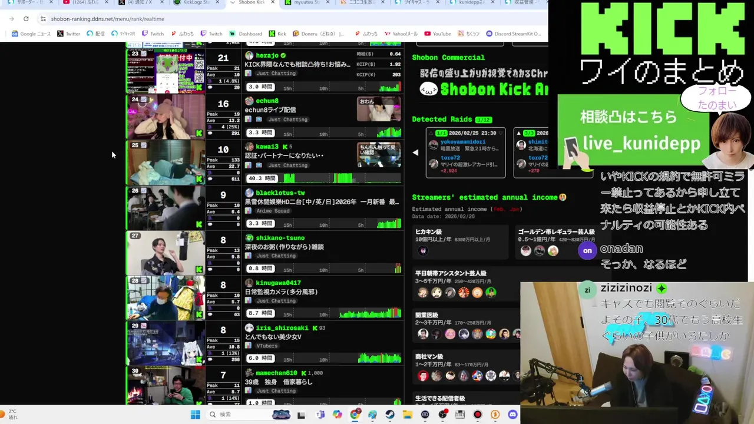
Task: Open Steam from the taskbar
Action: (390, 415)
